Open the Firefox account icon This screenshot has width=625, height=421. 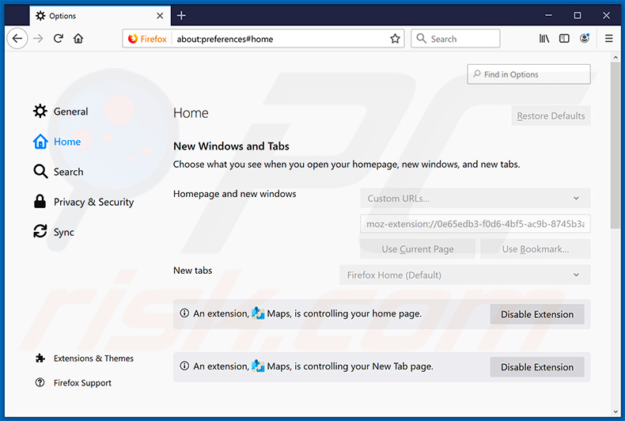[585, 38]
